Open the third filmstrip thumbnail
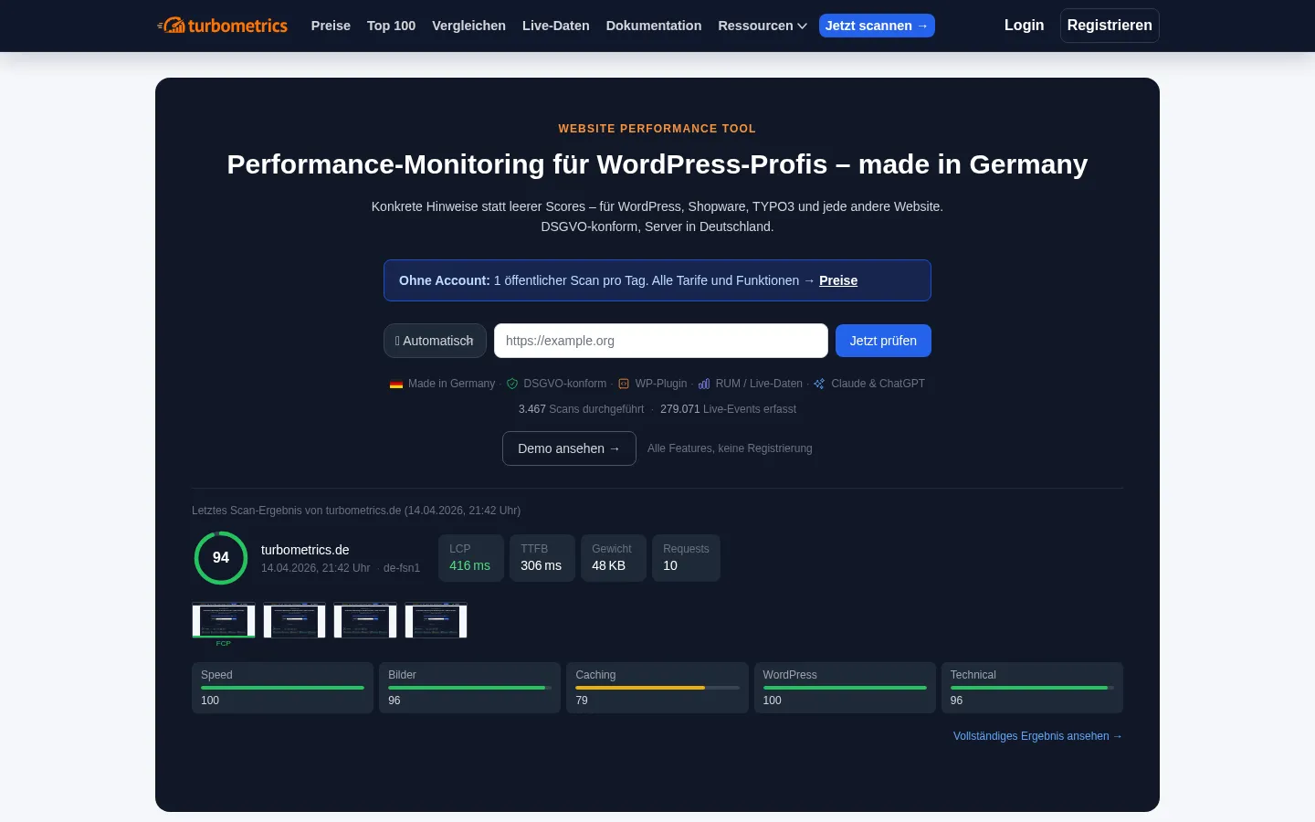The width and height of the screenshot is (1315, 822). point(365,620)
